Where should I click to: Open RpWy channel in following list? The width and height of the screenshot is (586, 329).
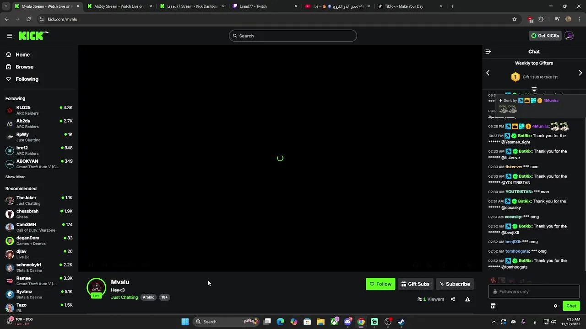coord(39,137)
